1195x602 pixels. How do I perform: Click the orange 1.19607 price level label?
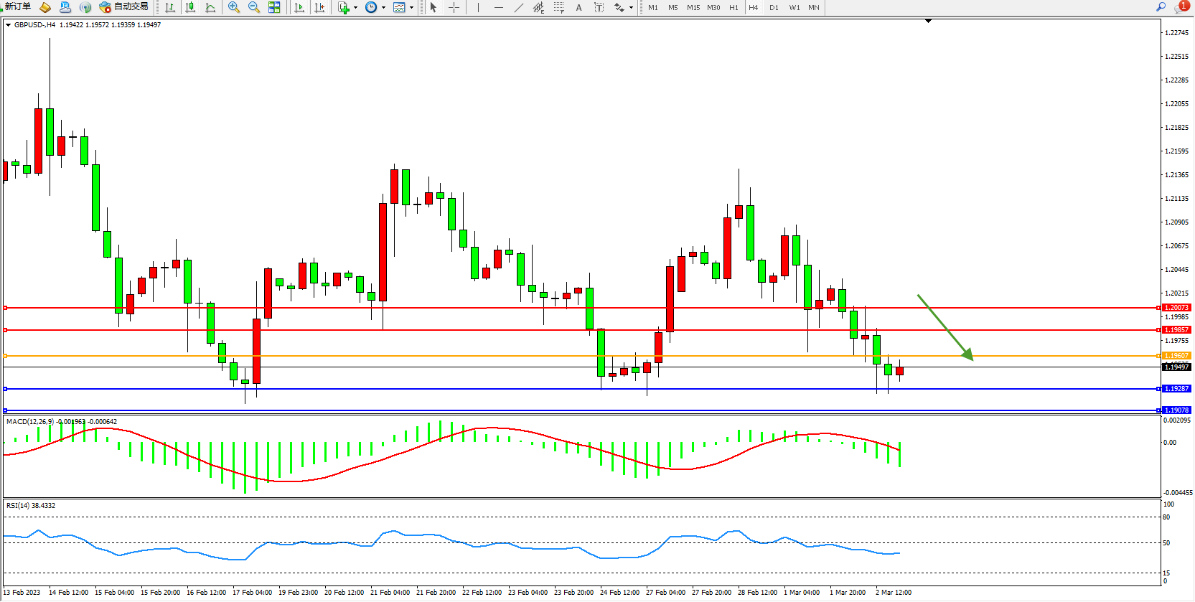(1176, 356)
